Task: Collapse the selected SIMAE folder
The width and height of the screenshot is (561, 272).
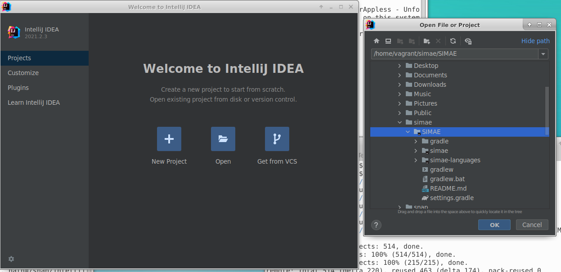Action: (x=408, y=132)
